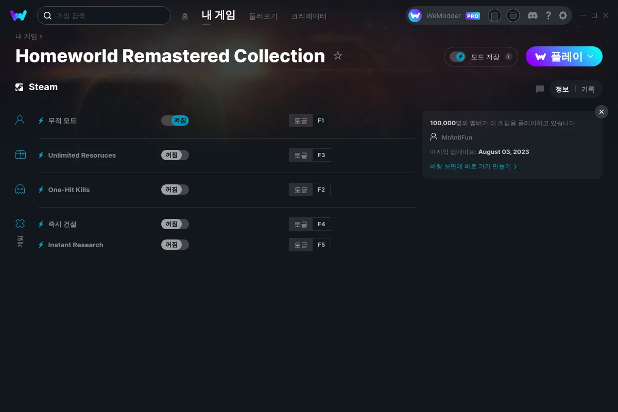
Task: Click the WeMod logo icon
Action: pos(19,15)
